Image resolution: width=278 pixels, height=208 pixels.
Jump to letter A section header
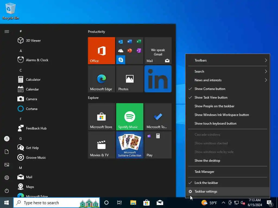21,51
